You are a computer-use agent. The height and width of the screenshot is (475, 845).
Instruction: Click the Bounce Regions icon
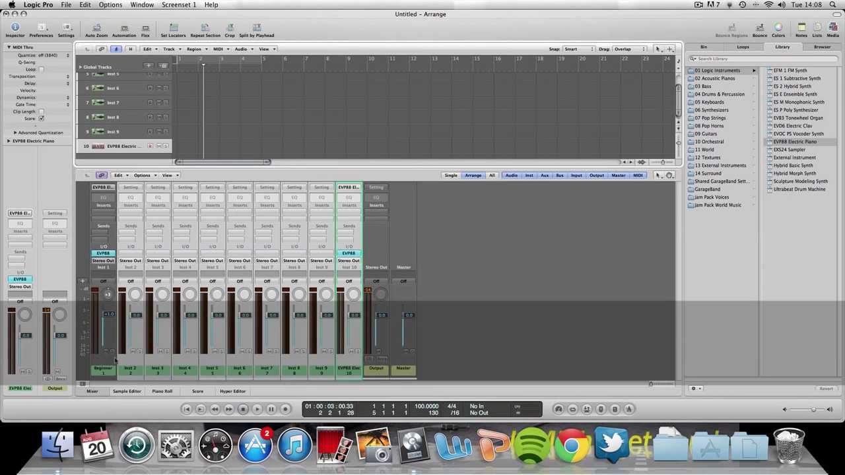(x=731, y=29)
